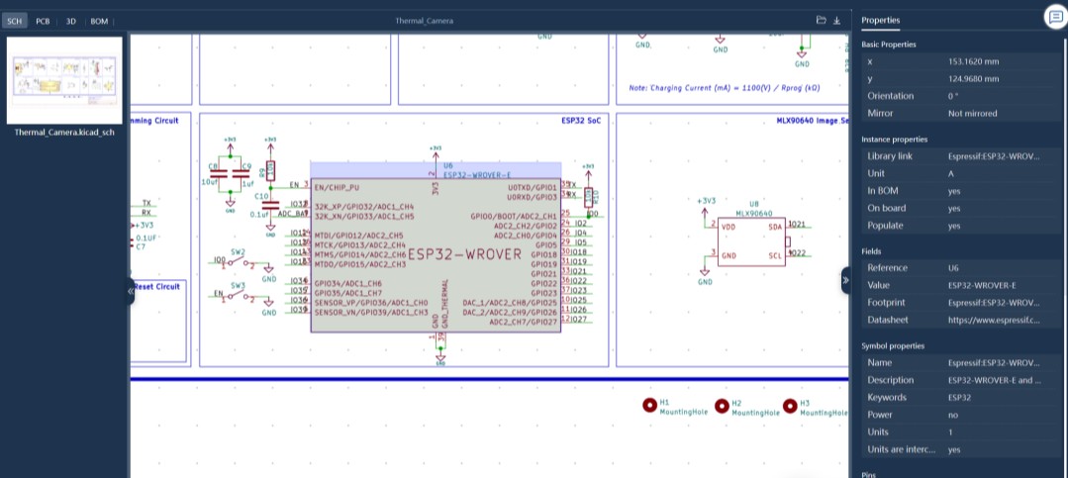Click the H3 MountingHole symbol
The width and height of the screenshot is (1068, 478).
790,406
